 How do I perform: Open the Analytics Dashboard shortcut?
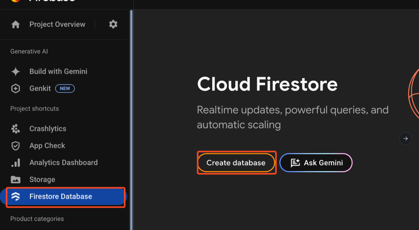click(x=63, y=163)
